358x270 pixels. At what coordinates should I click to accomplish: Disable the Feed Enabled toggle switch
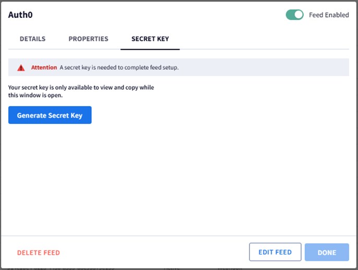point(294,15)
